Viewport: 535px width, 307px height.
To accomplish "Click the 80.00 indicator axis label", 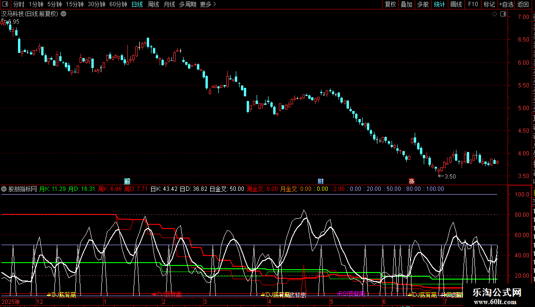I will (522, 215).
